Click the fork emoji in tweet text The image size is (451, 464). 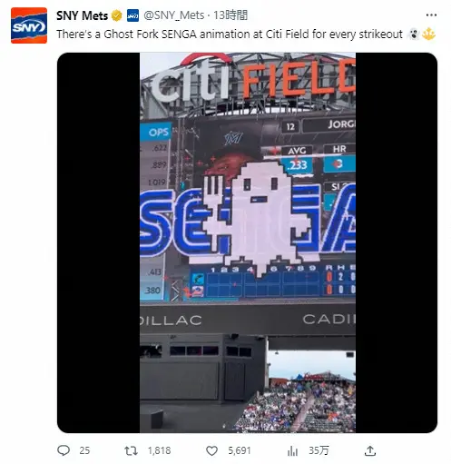point(429,34)
